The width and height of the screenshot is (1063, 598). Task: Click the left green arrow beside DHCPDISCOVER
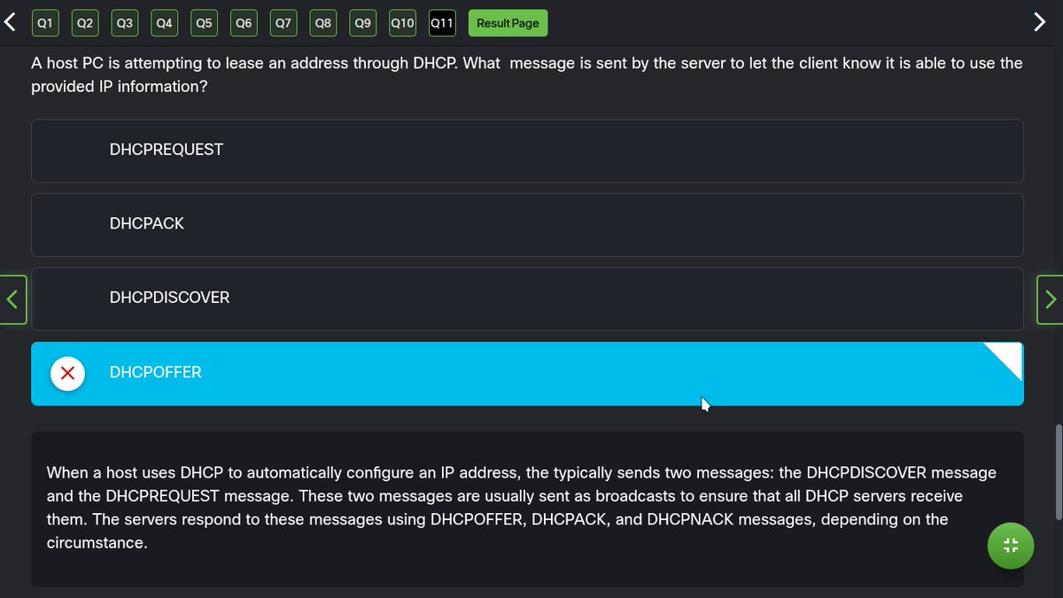point(12,299)
